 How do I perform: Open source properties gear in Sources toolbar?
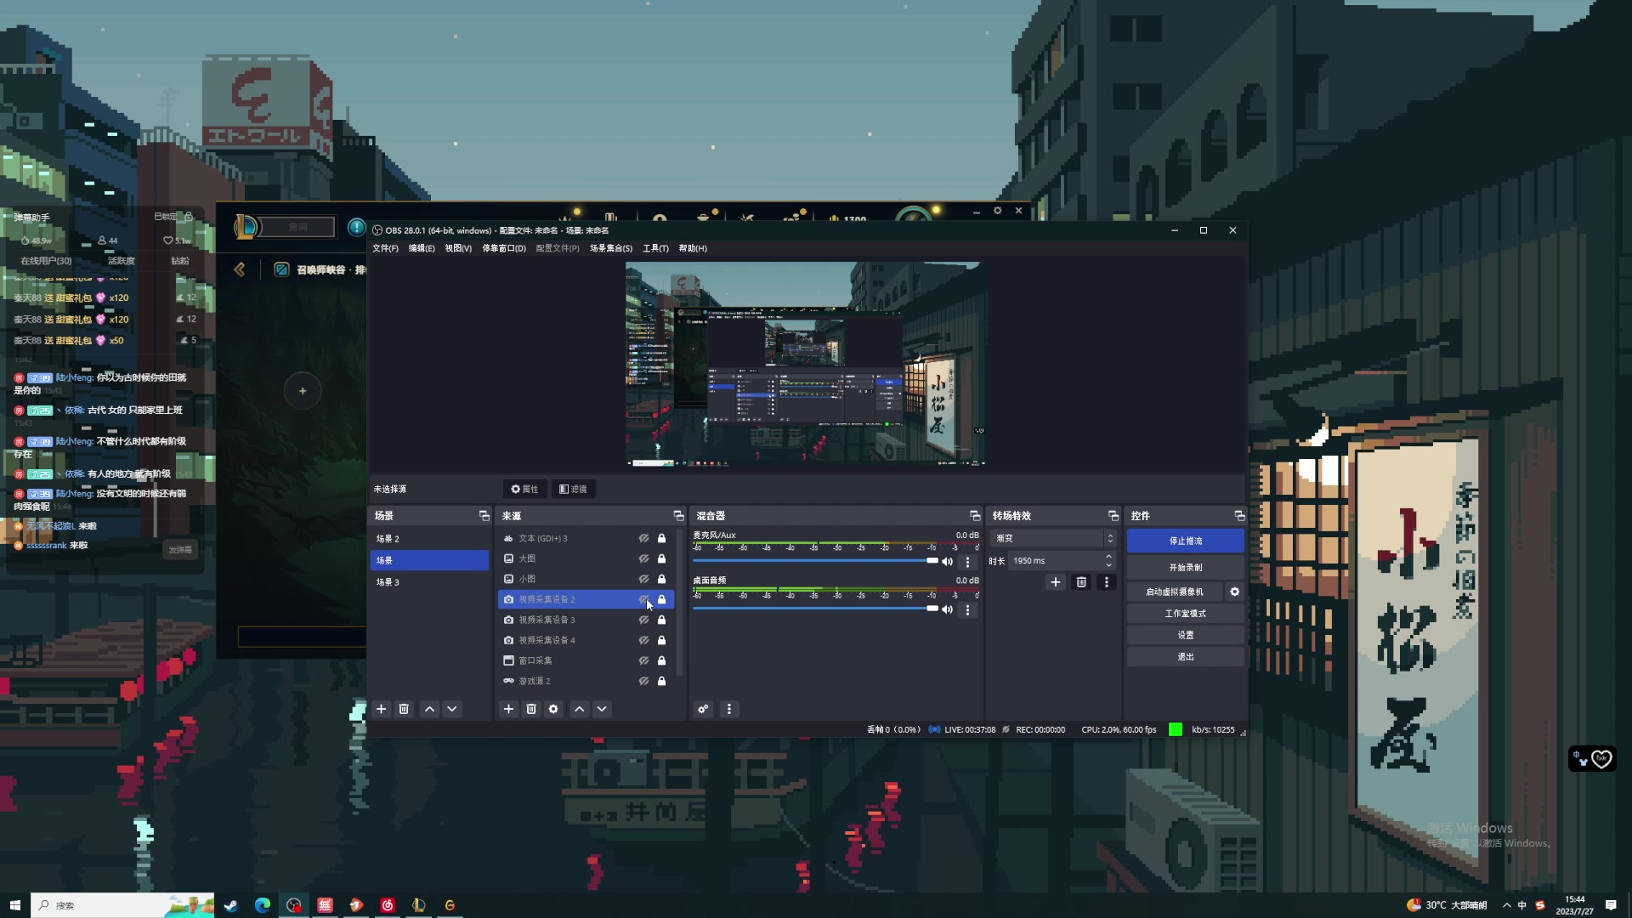pyautogui.click(x=553, y=709)
